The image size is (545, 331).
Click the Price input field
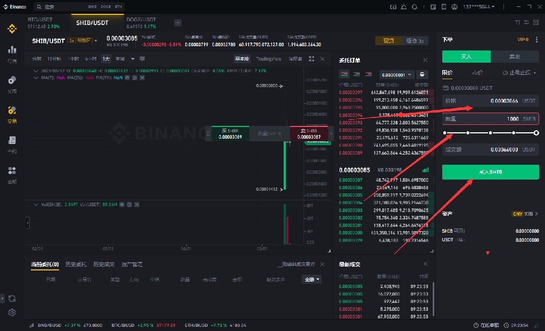(x=490, y=100)
